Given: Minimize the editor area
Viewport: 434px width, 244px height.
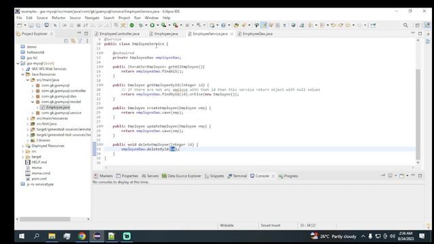Looking at the screenshot, I should click(x=413, y=33).
